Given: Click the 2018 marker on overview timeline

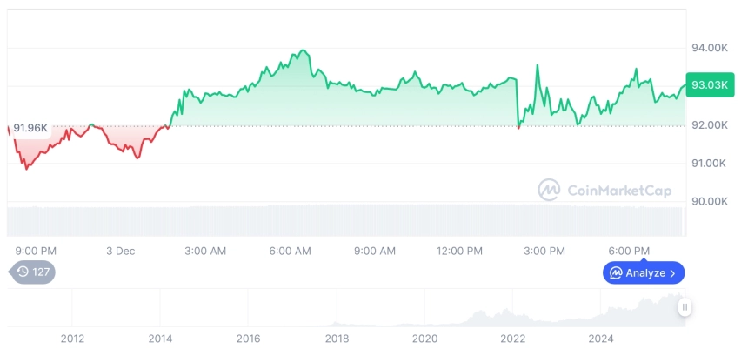Looking at the screenshot, I should [x=337, y=338].
